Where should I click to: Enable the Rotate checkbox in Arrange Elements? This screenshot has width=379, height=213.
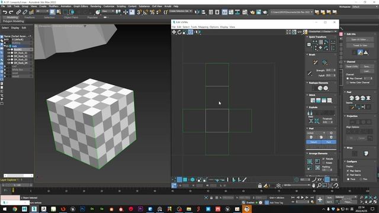323,163
